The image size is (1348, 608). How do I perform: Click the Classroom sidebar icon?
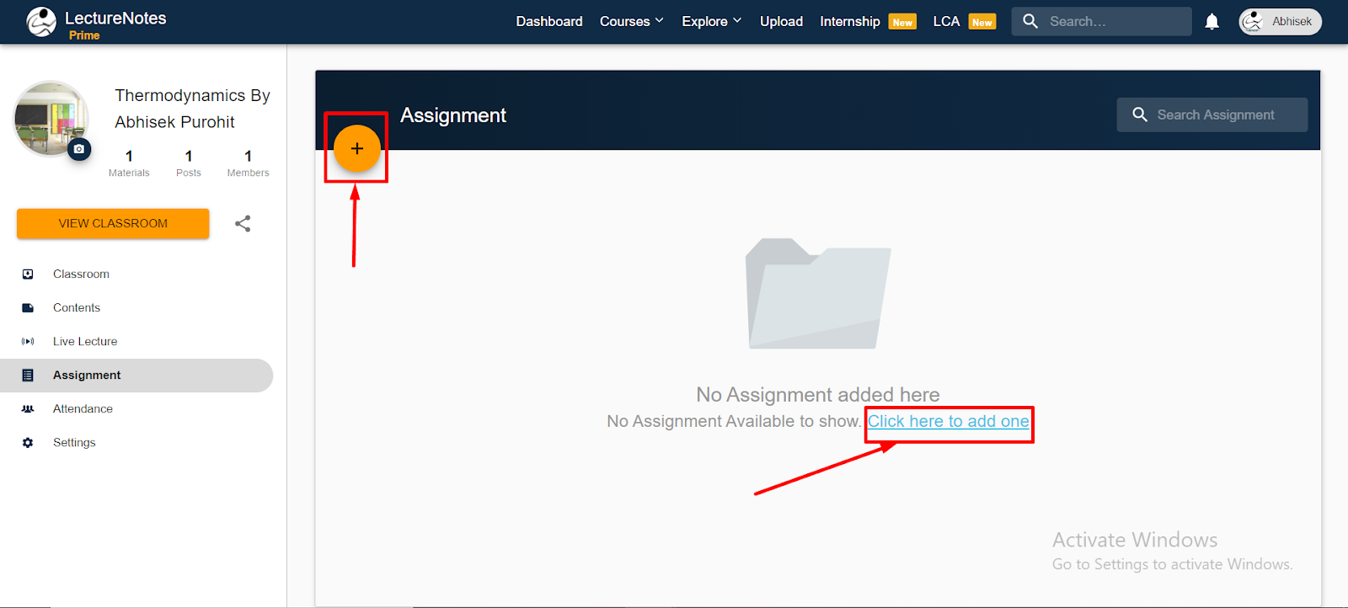[x=28, y=274]
